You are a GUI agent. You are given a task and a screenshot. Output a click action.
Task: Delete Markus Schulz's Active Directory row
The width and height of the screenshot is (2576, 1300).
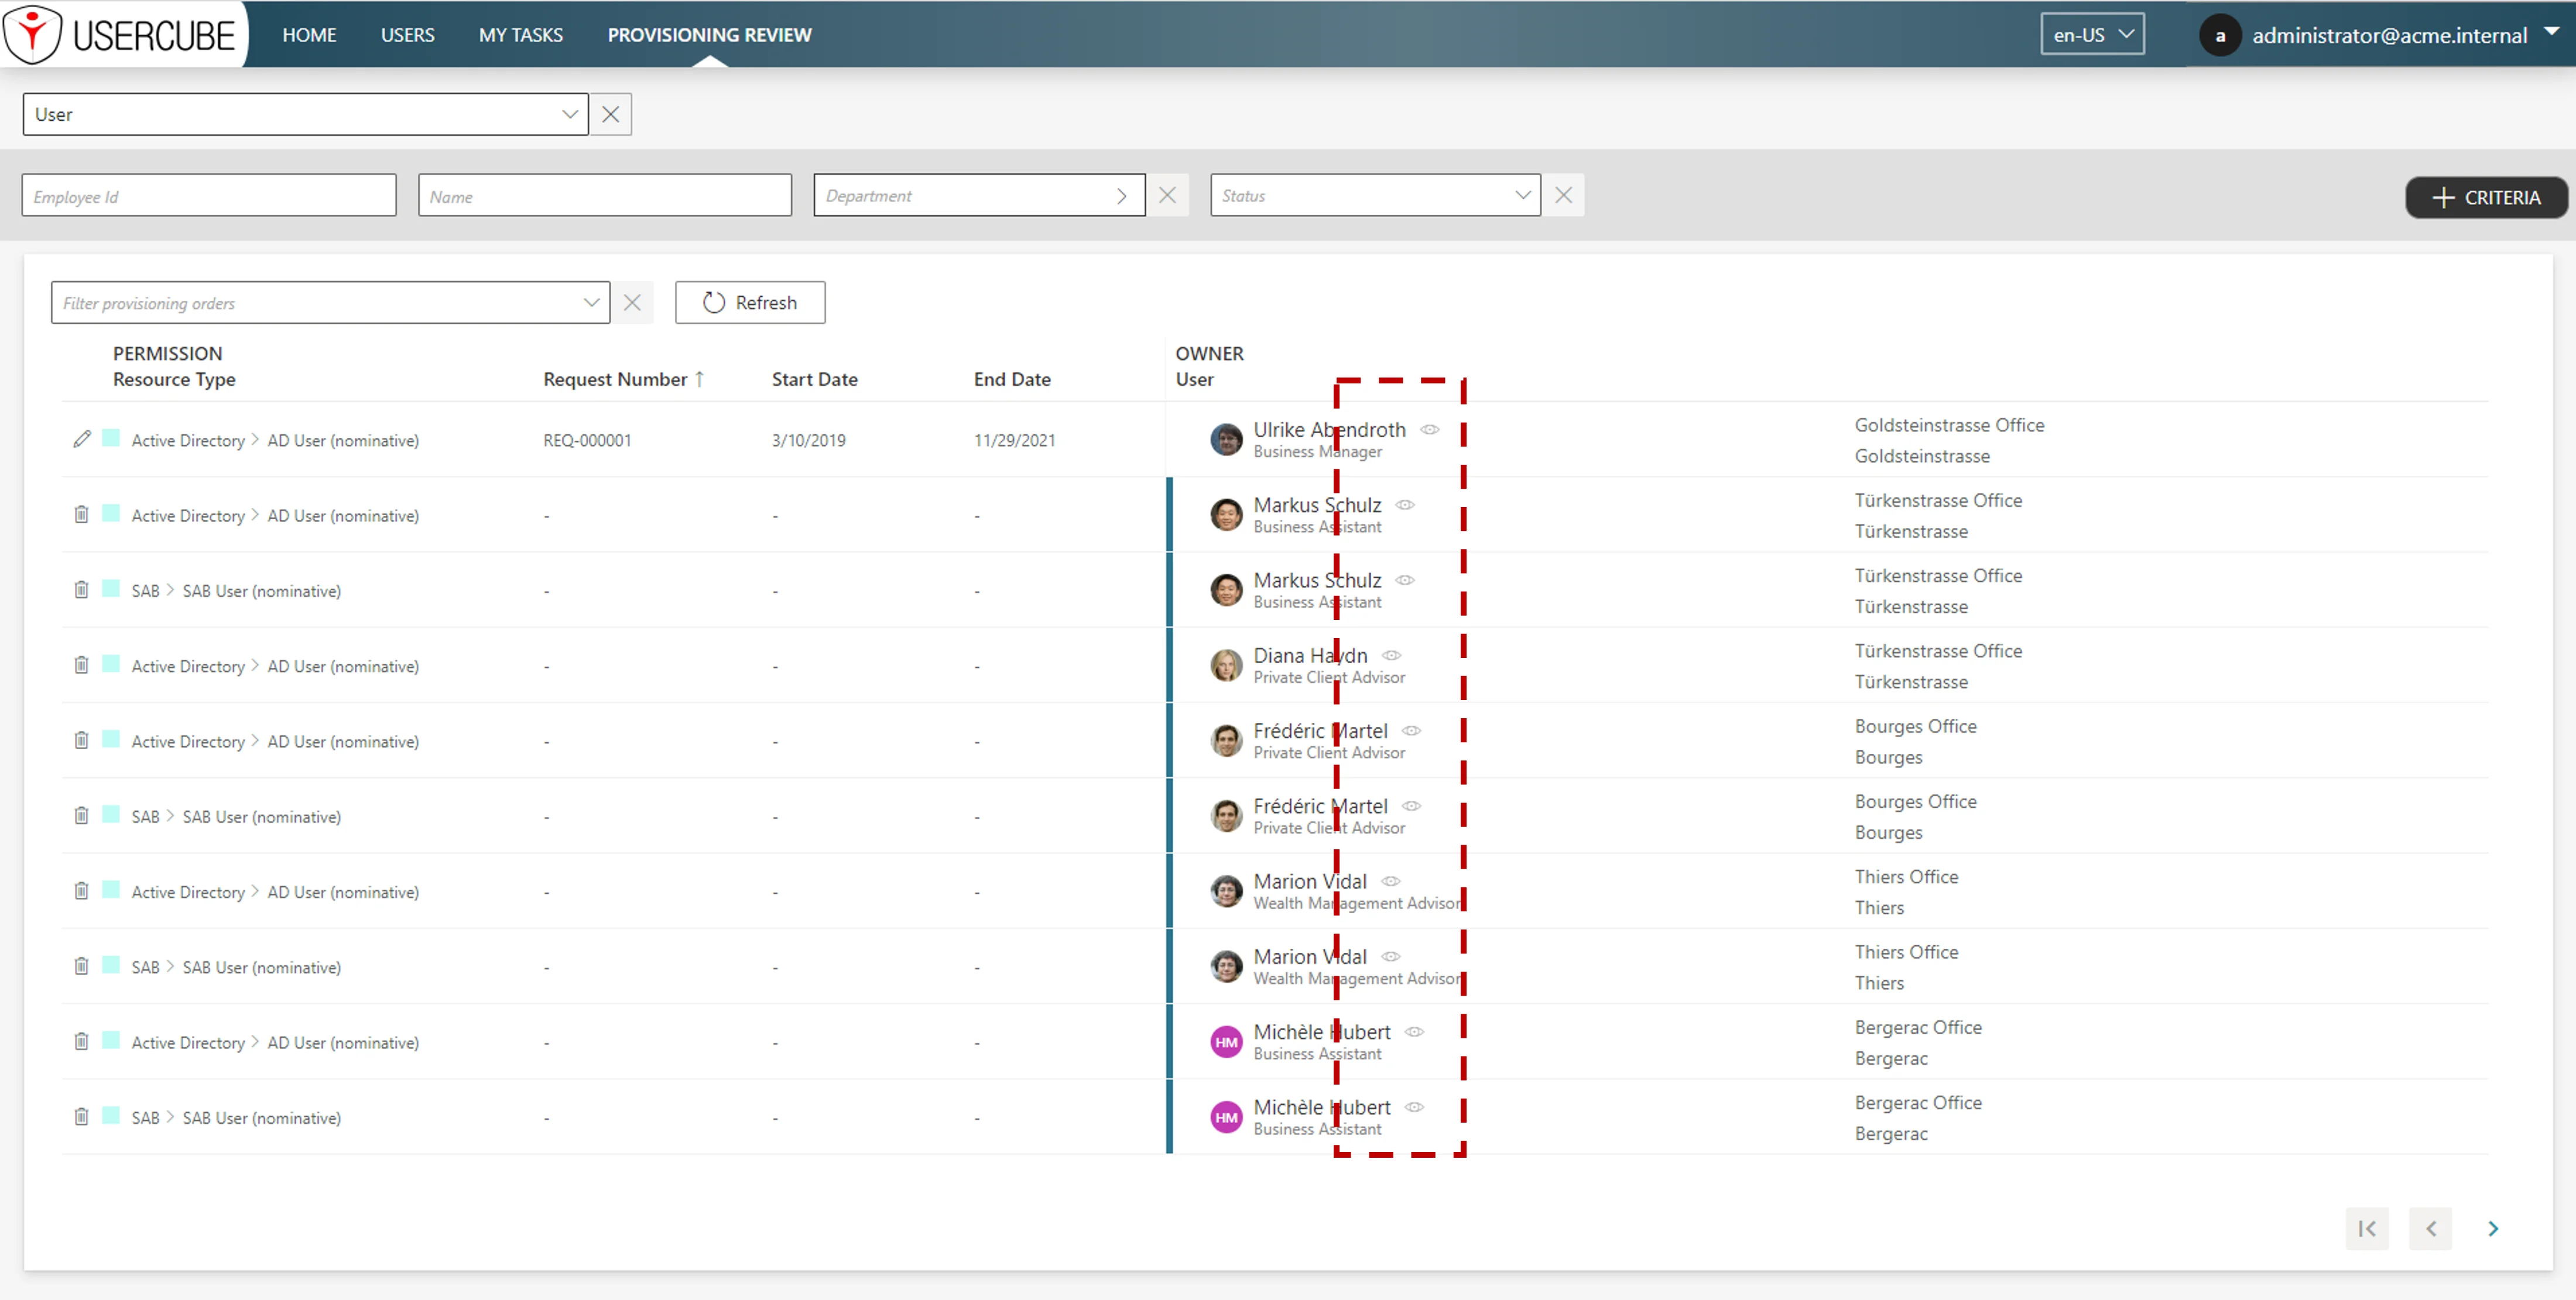[82, 514]
